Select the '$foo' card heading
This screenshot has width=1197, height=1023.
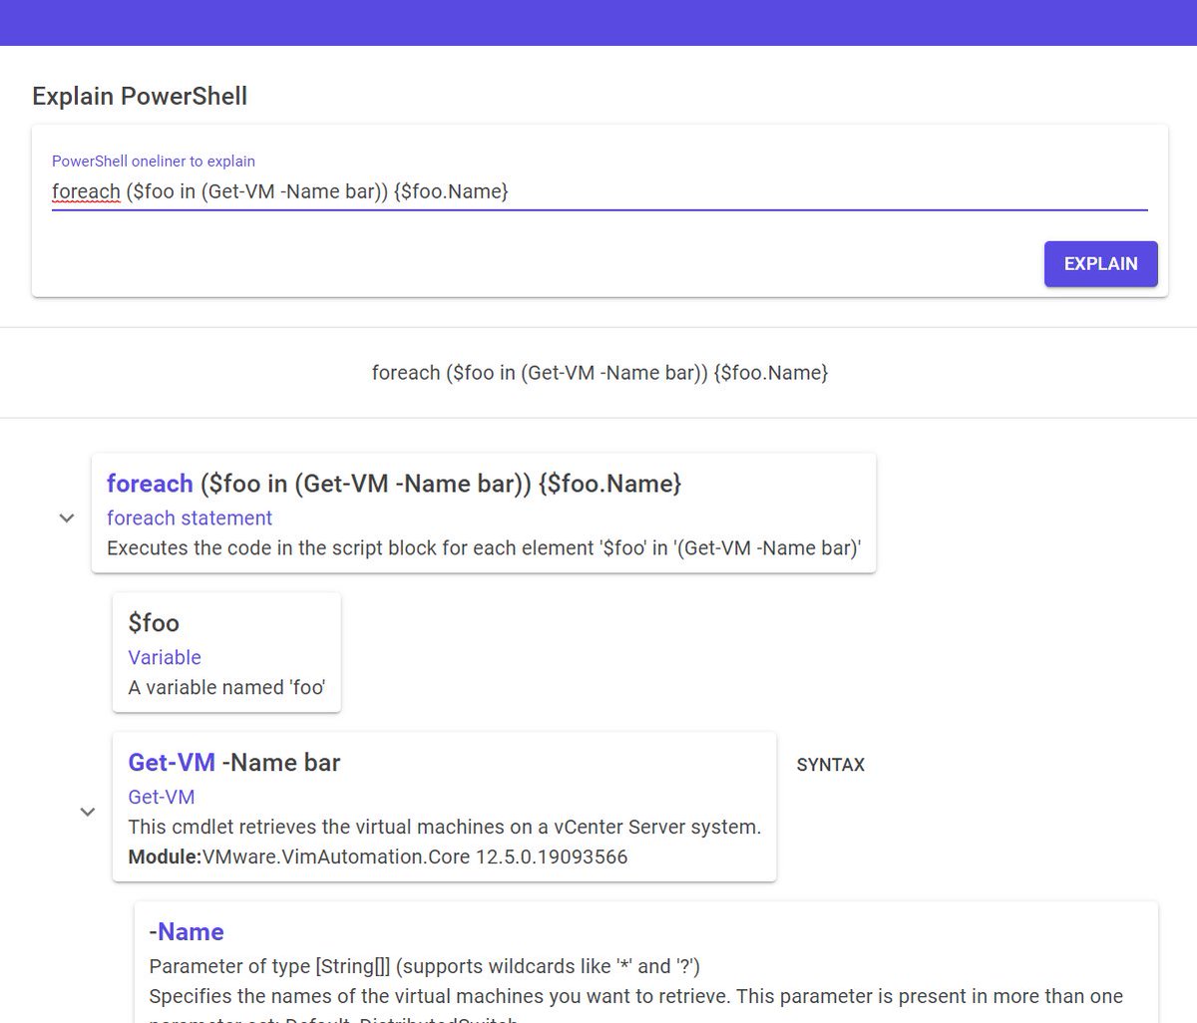pos(154,623)
